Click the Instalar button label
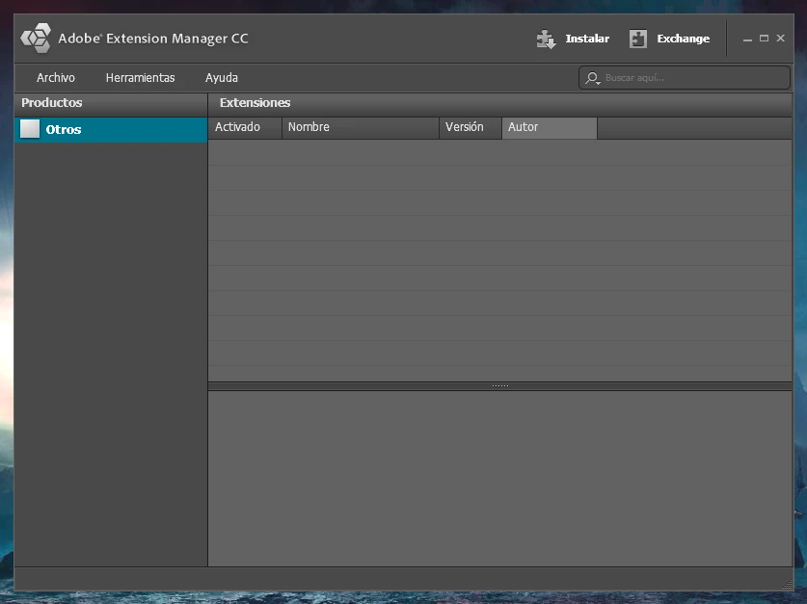Image resolution: width=807 pixels, height=604 pixels. [587, 39]
